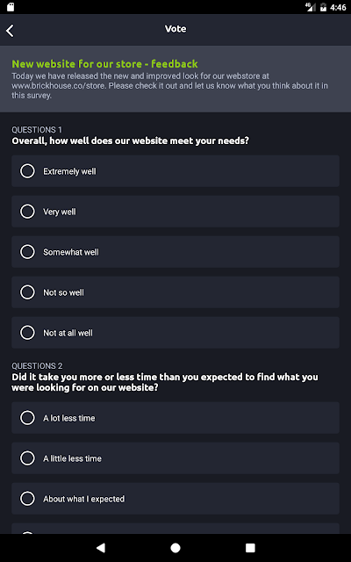Tap the "Vote" screen title
Image resolution: width=351 pixels, height=562 pixels.
175,29
